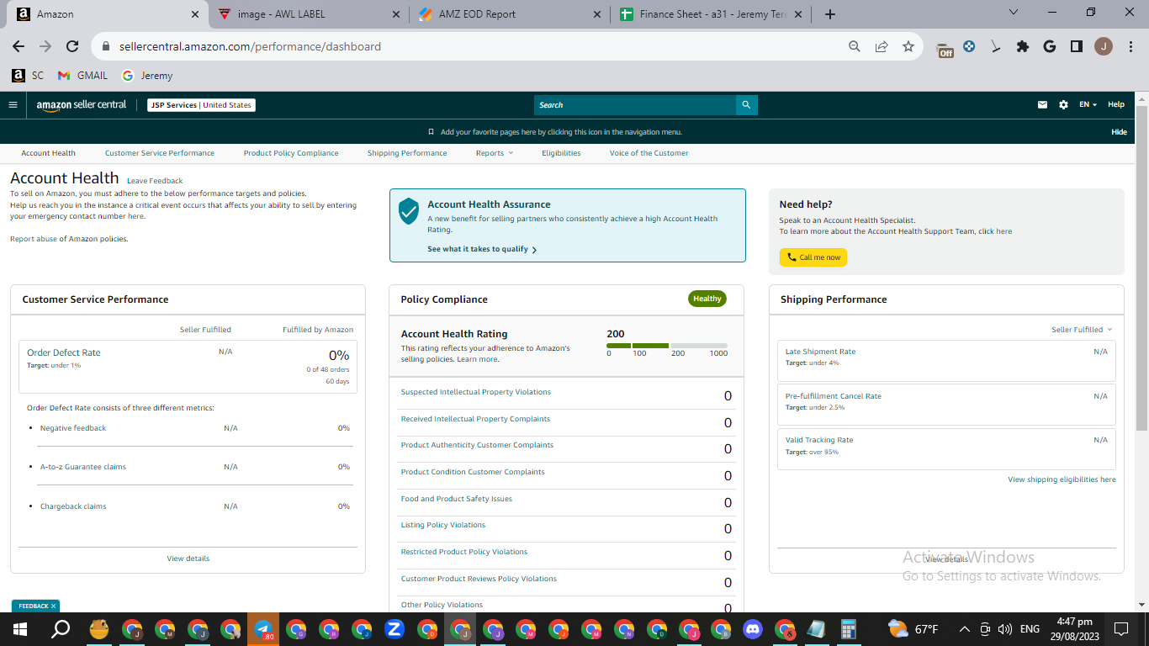This screenshot has height=646, width=1149.
Task: Click Suspected Intellectual Property Violations link
Action: coord(476,392)
